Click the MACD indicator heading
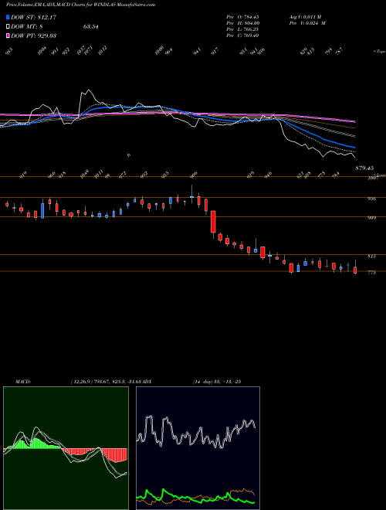The width and height of the screenshot is (386, 510). (x=23, y=381)
